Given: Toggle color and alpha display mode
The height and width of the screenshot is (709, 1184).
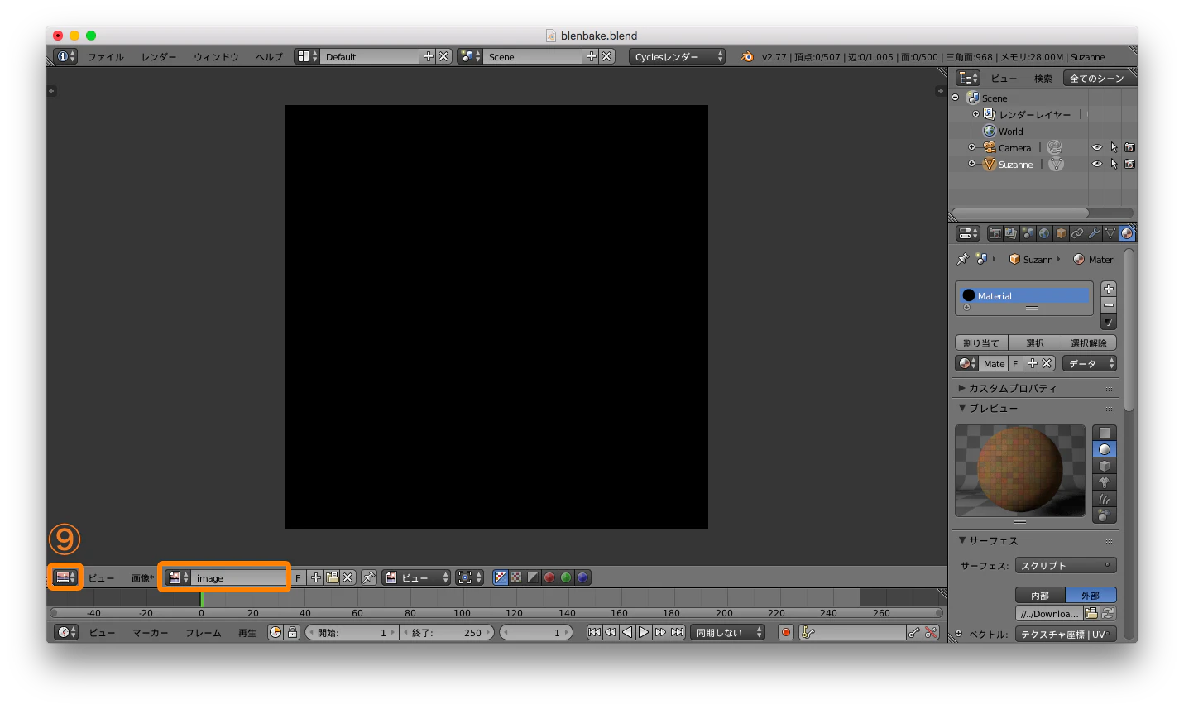Looking at the screenshot, I should point(501,577).
